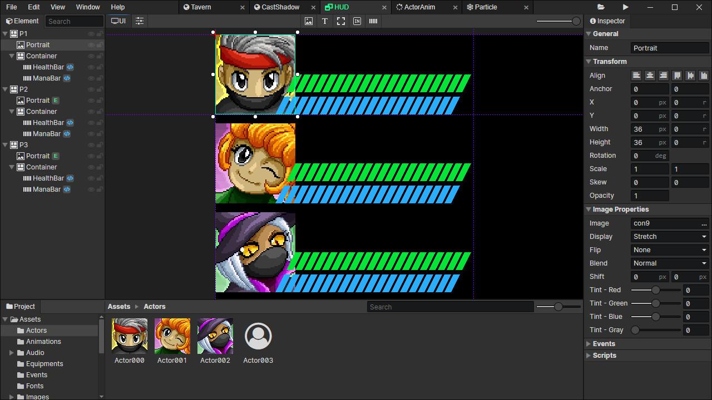Open the Display dropdown set to Stretch
712x400 pixels.
[x=669, y=236]
